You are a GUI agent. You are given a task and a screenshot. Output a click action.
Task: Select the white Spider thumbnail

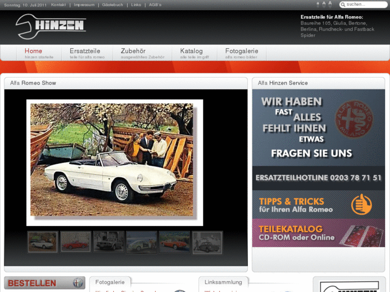[x=43, y=242]
